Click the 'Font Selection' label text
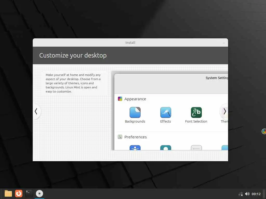The image size is (266, 199). (x=196, y=121)
